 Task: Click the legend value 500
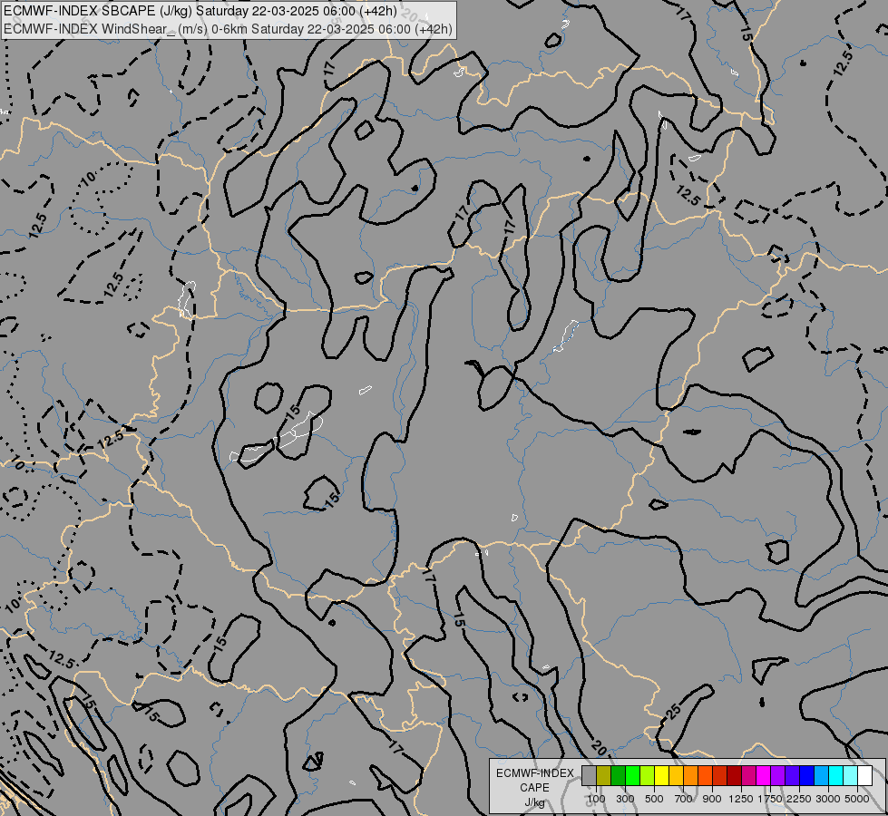654,799
